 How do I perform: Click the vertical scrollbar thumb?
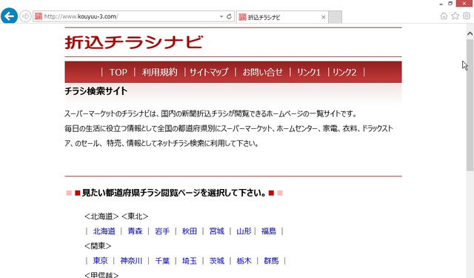tap(470, 105)
